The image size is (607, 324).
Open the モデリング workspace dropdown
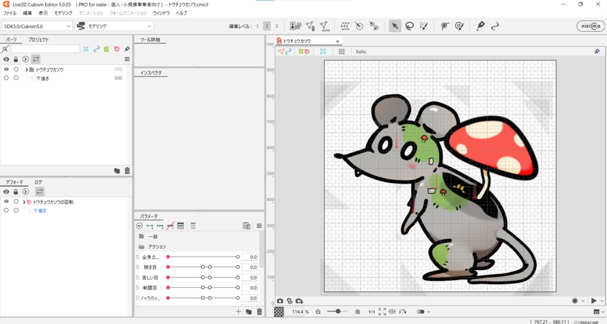tap(114, 26)
